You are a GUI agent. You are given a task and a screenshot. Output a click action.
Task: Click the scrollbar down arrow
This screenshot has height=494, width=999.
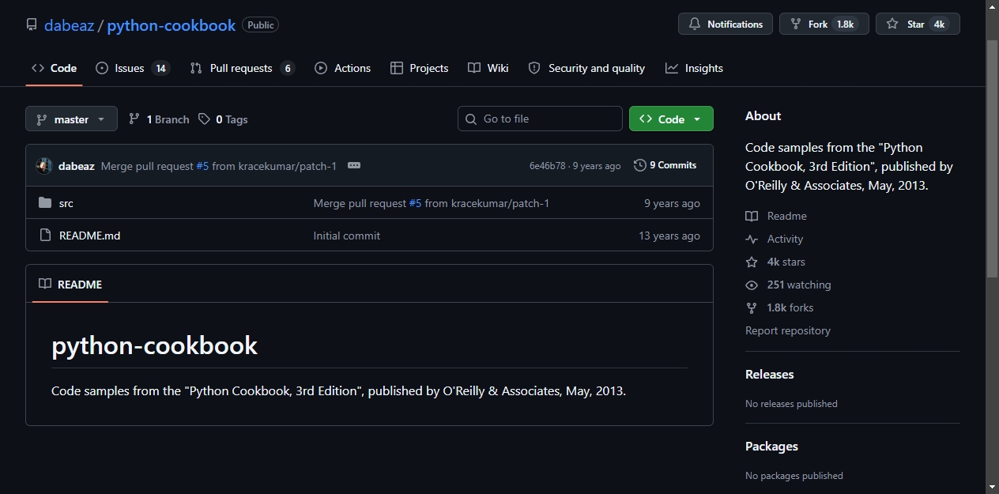click(x=993, y=487)
